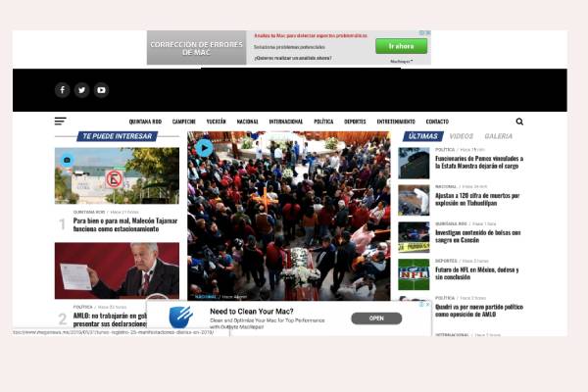This screenshot has height=392, width=588.
Task: Click camera icon on Malecón Tajamar photo
Action: pos(67,160)
